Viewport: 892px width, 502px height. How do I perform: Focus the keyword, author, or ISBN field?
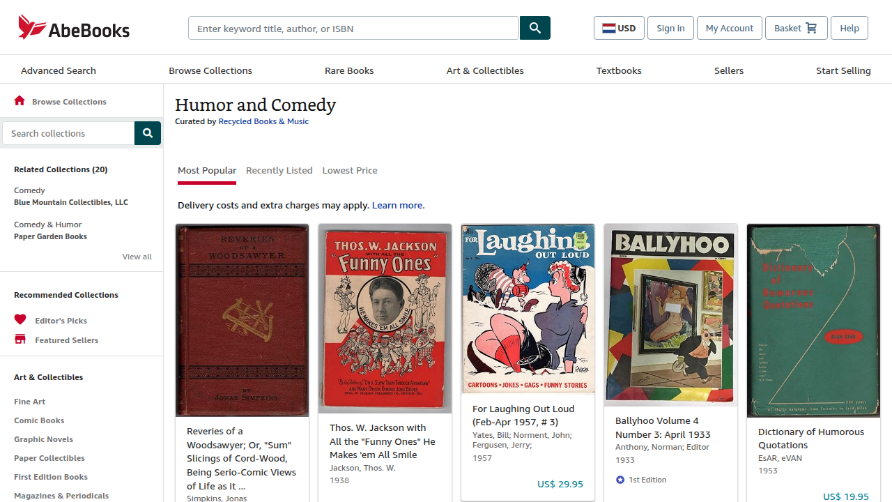[354, 28]
